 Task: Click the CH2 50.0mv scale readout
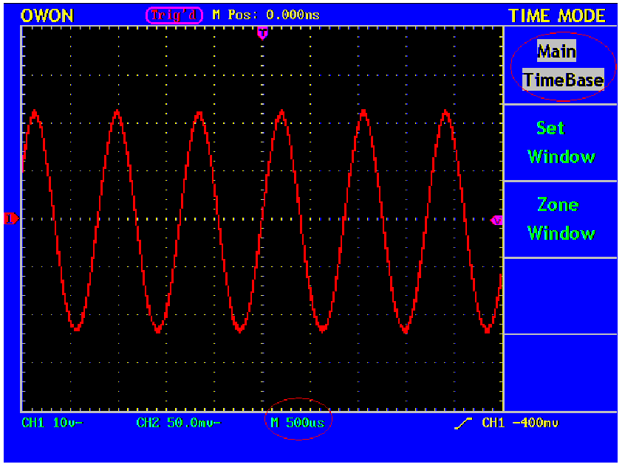178,423
